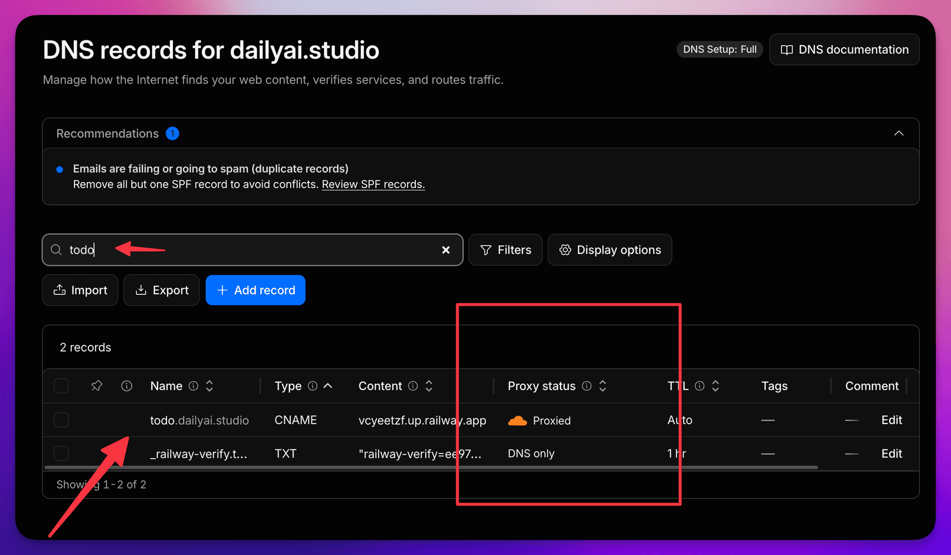Click the pin icon in table header
This screenshot has height=555, width=951.
pos(97,386)
